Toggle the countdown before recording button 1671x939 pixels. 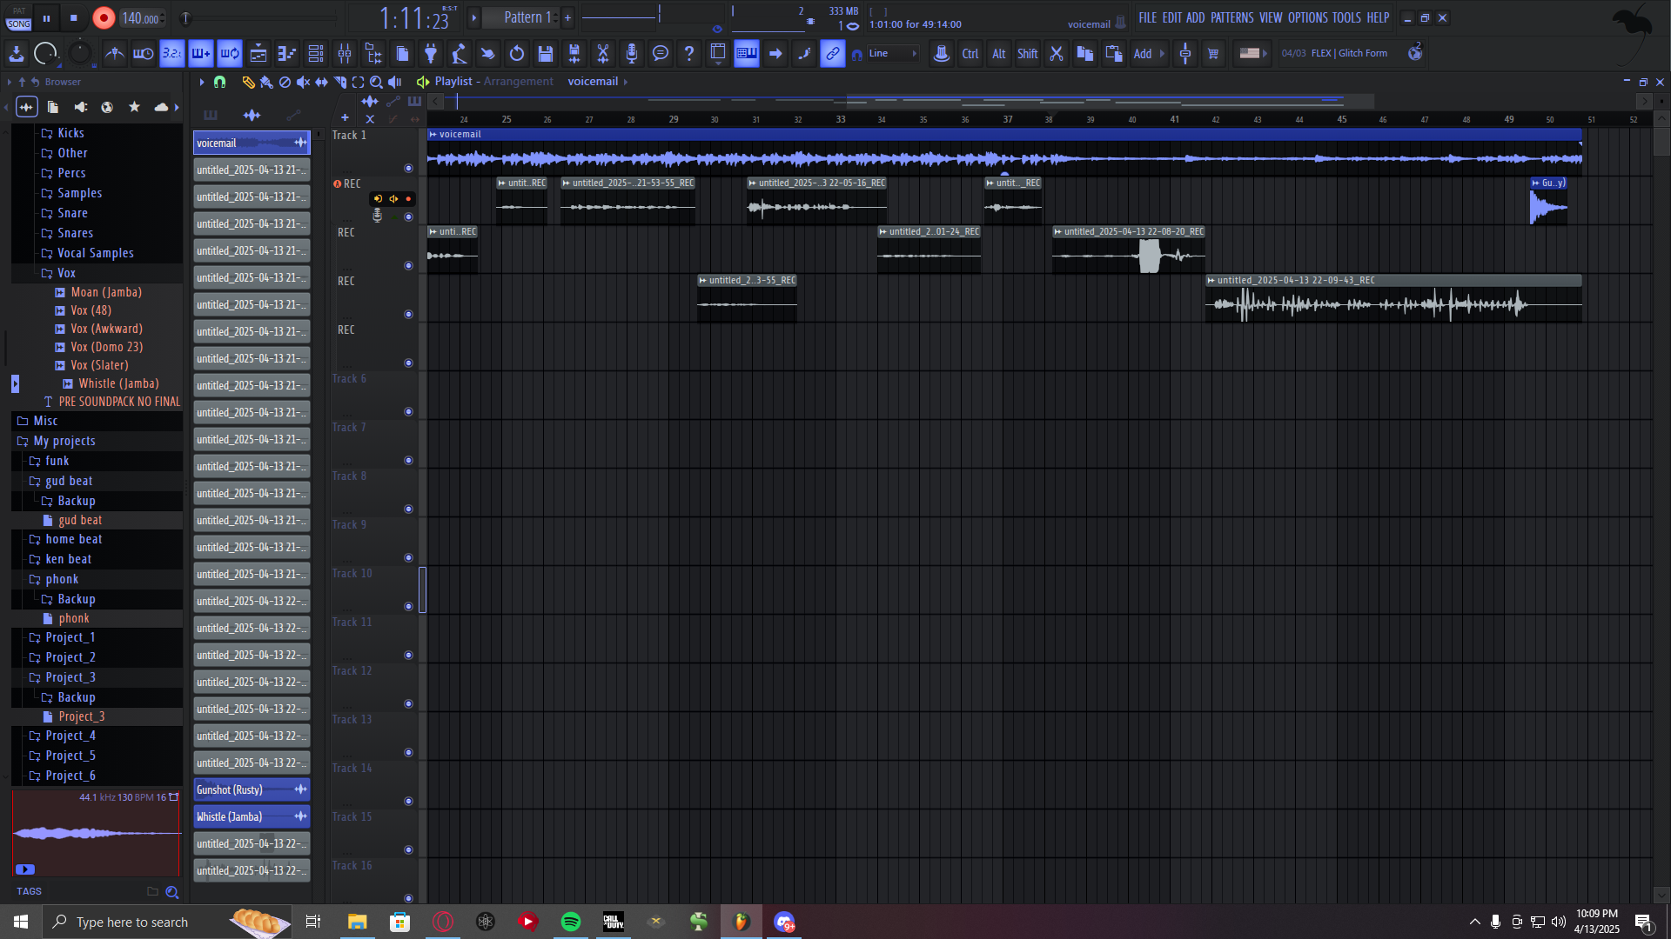coord(172,54)
